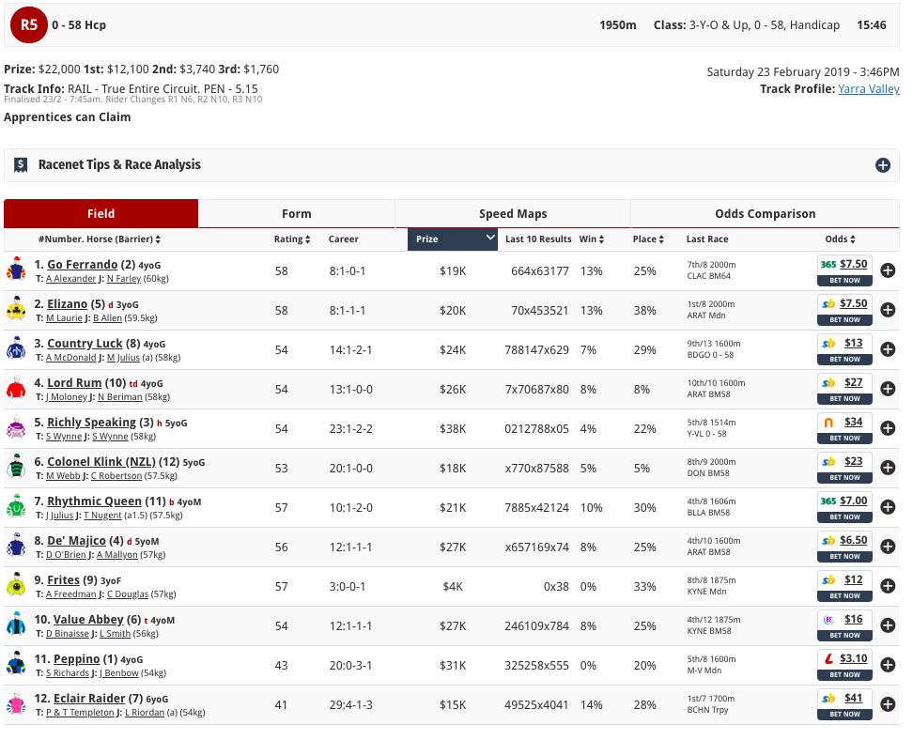Click Richly Speaking silks icon
Viewport: 913px width, 740px height.
[16, 428]
